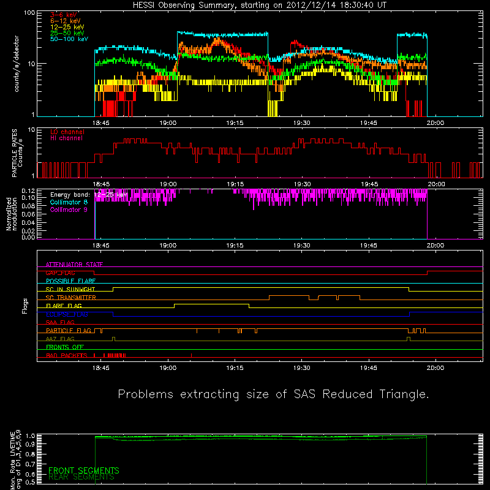Screen dimensions: 490x490
Task: Click the SC_TRANSMITTER flag label
Action: tap(70, 298)
